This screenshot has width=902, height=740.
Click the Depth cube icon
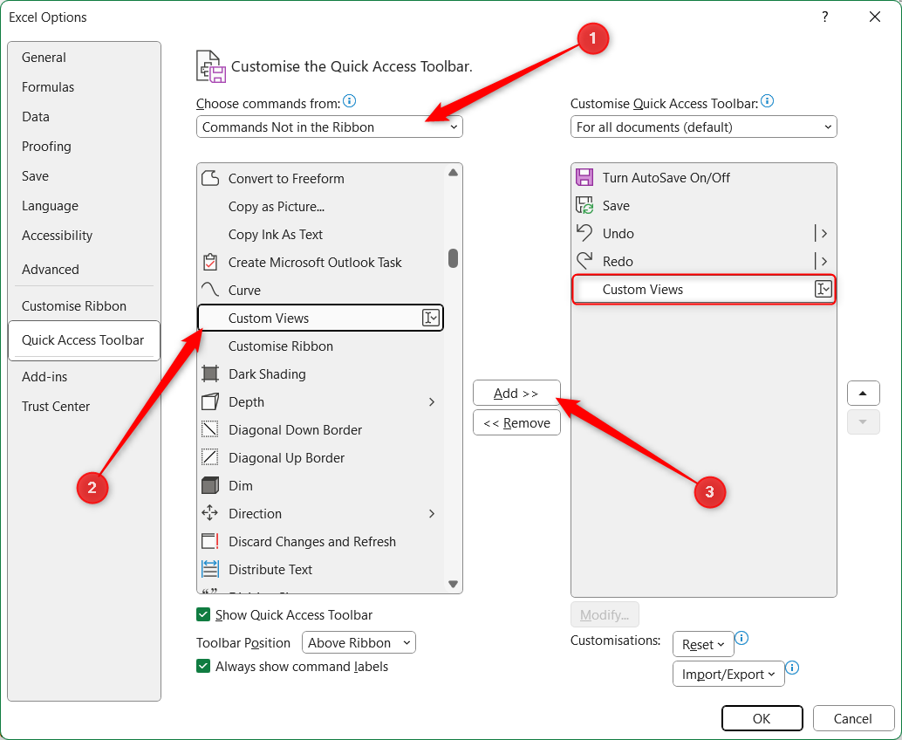tap(210, 401)
